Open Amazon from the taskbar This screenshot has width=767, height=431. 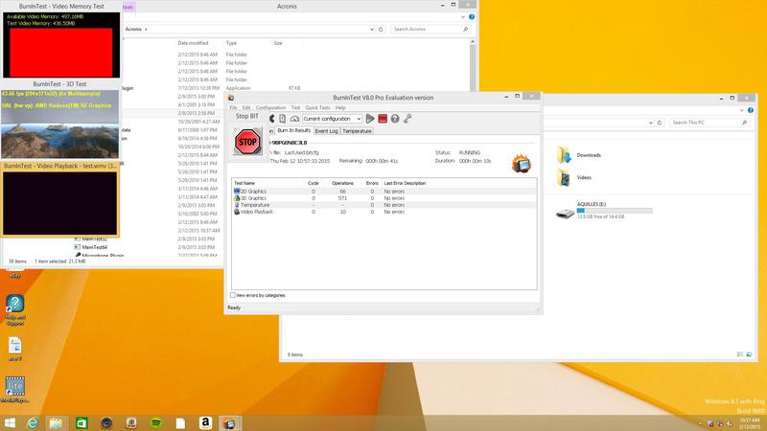tap(205, 422)
